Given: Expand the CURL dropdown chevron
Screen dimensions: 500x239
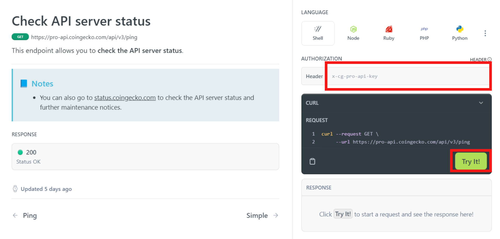Looking at the screenshot, I should point(481,103).
